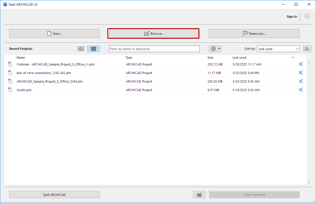Remove lack of core connection project from list
Viewport: 316px width, 203px height.
[x=301, y=73]
